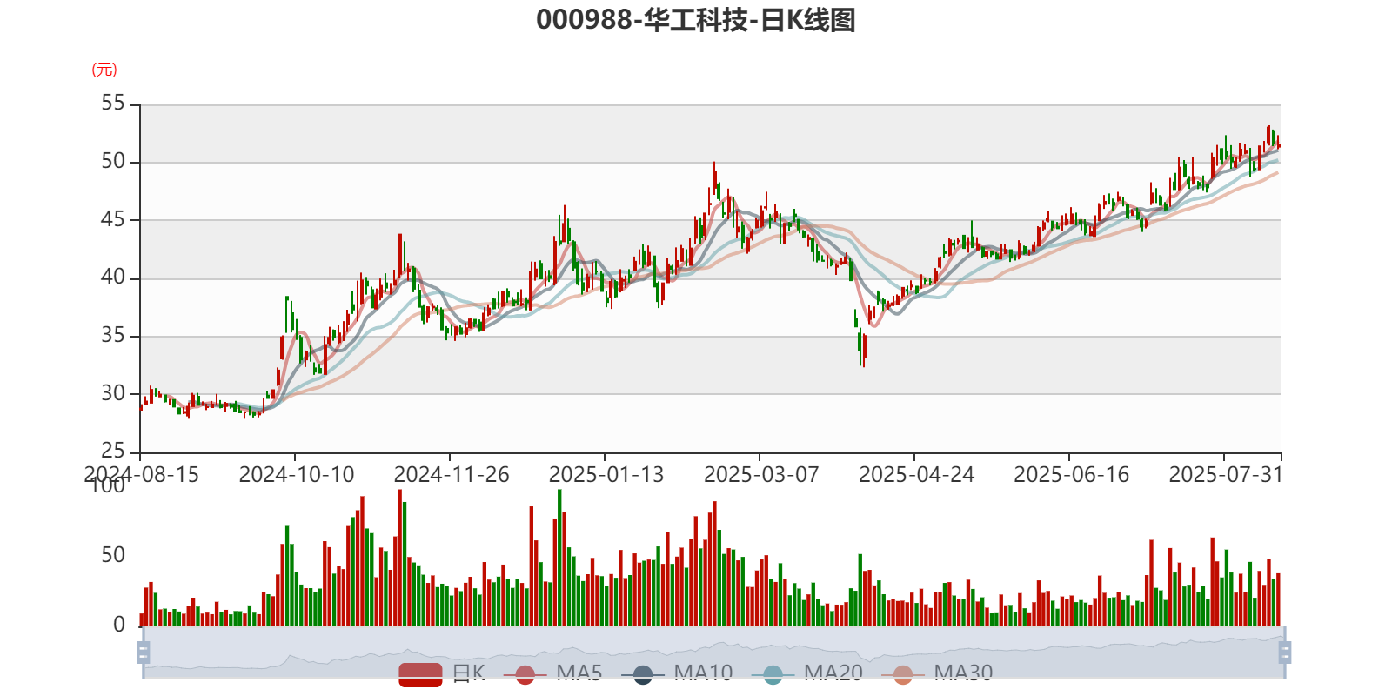1392x696 pixels.
Task: Toggle the MA30 line legend
Action: point(937,673)
